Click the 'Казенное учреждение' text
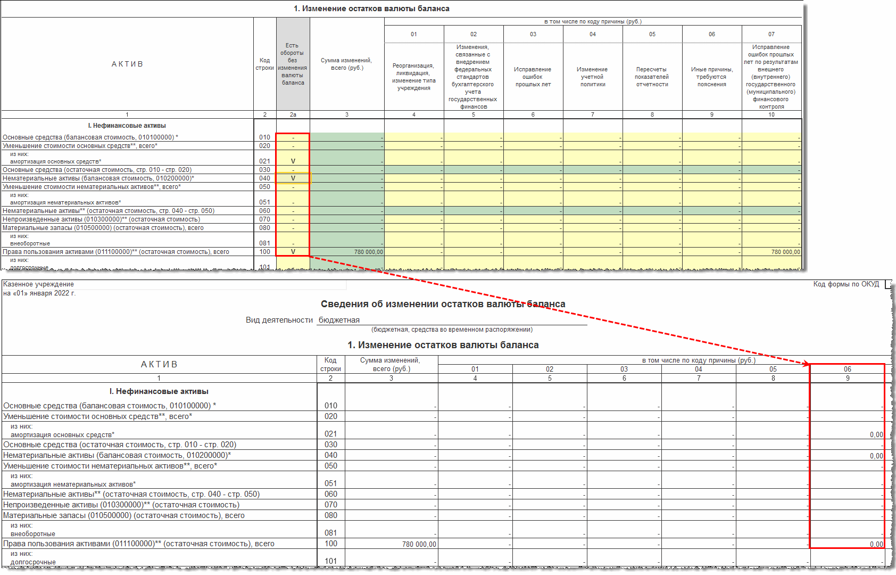The image size is (896, 575). click(38, 284)
